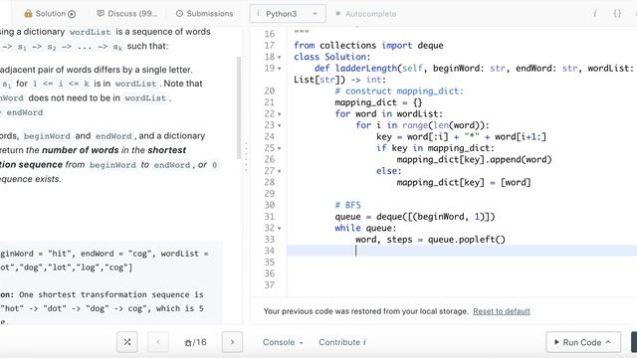Click the panel resize handle dots
This screenshot has height=358, width=637.
point(246,156)
